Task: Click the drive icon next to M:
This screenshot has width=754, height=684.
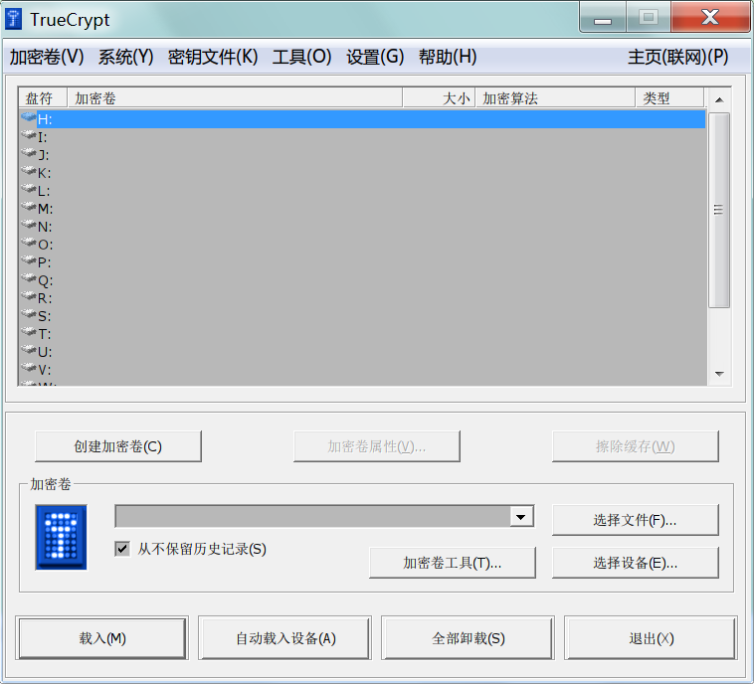Action: click(x=29, y=207)
